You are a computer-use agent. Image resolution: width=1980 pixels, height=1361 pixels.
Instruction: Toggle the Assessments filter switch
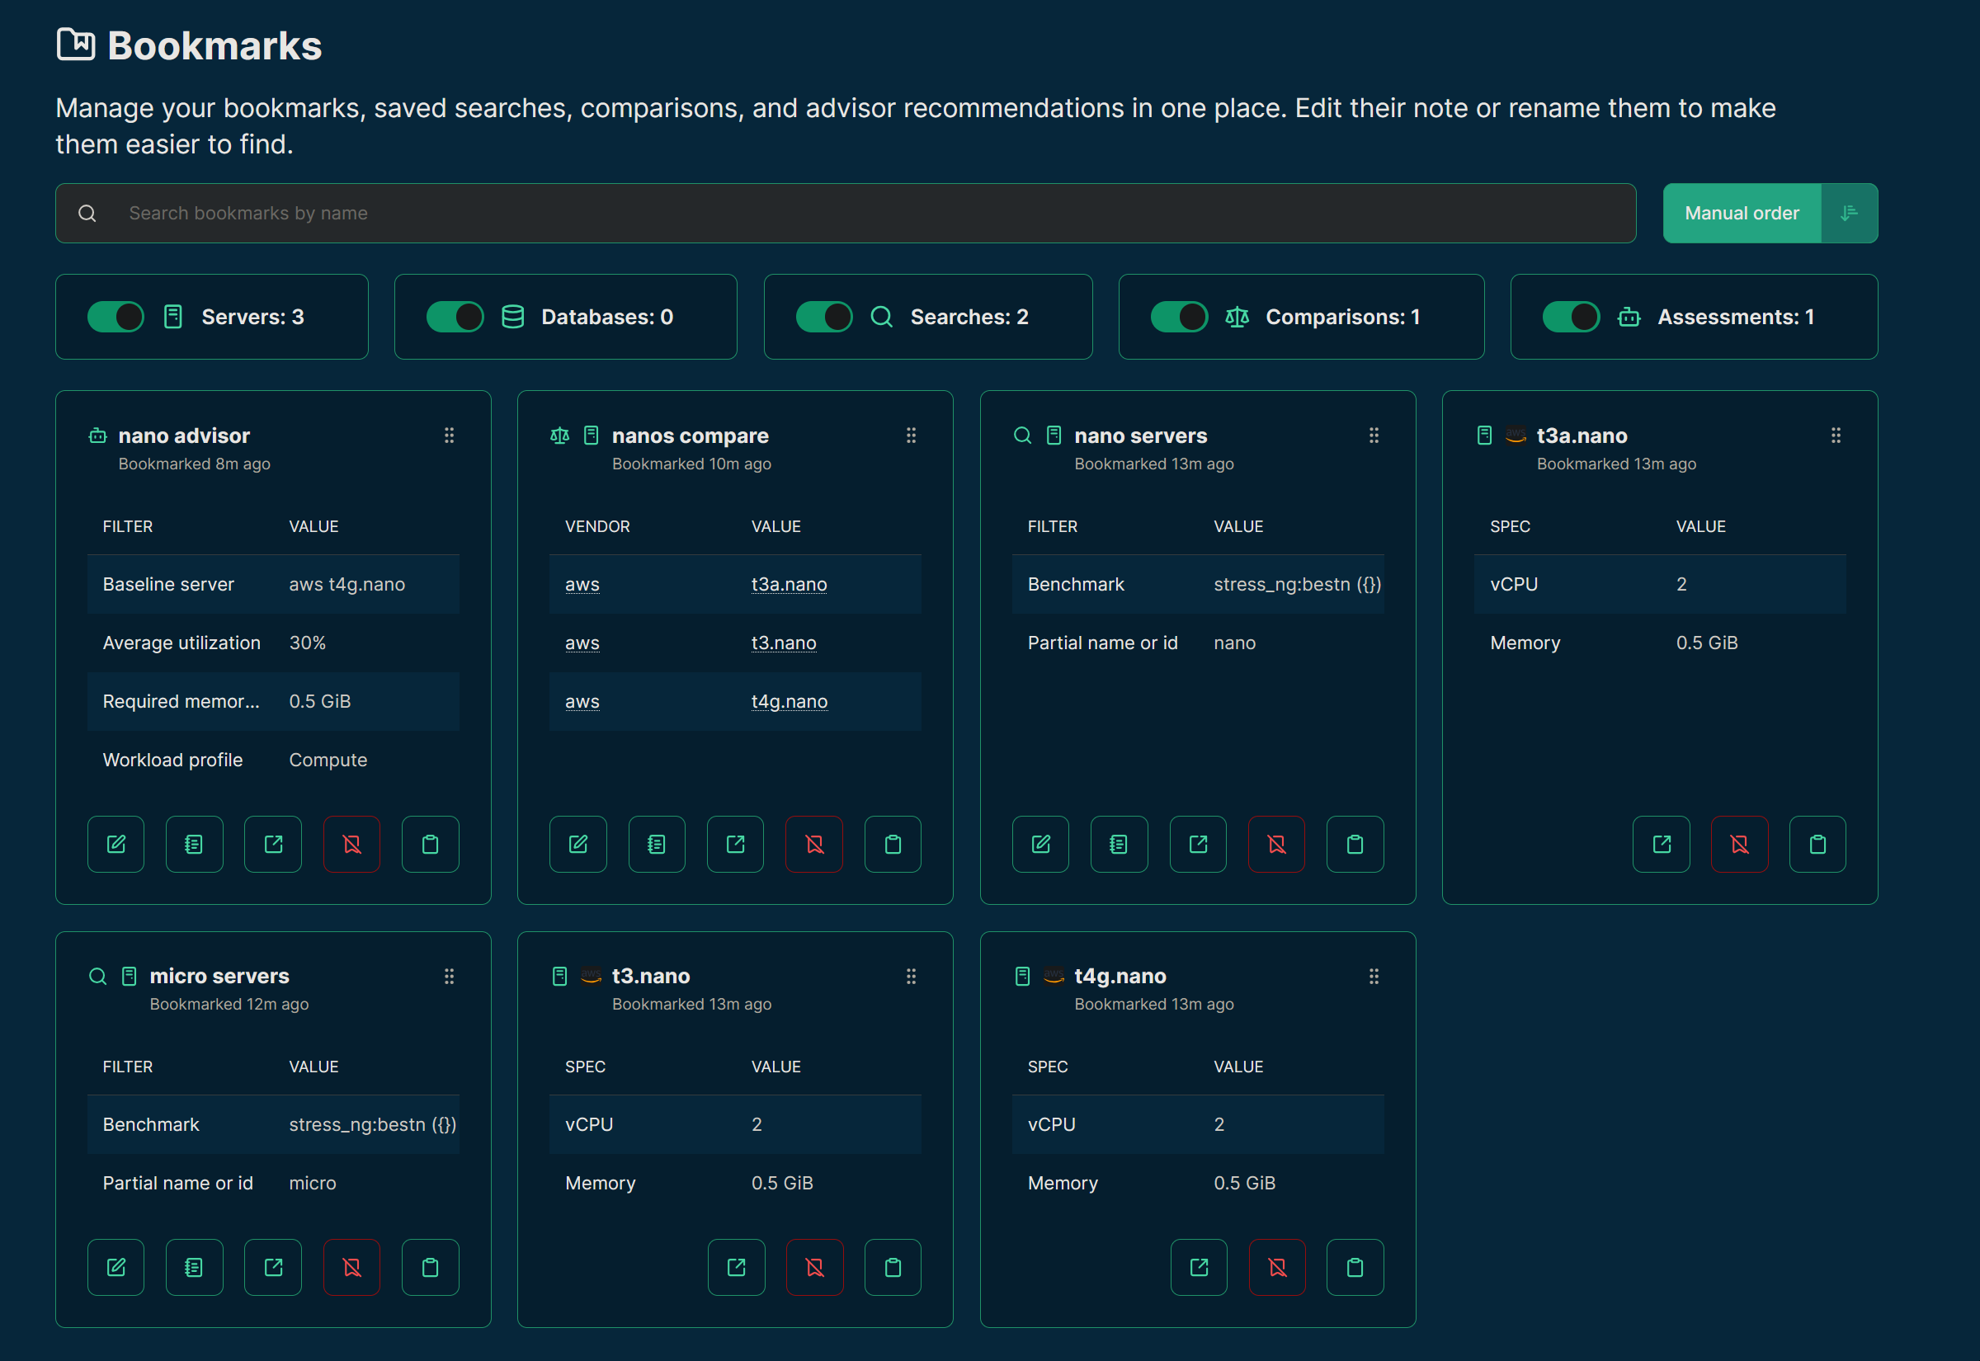coord(1571,318)
